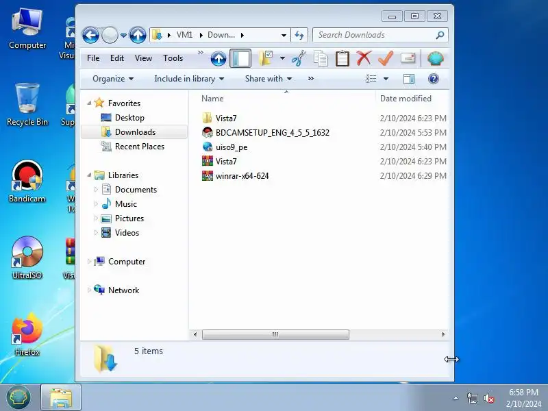The image size is (548, 411).
Task: Open the folder options dropdown arrow
Action: pyautogui.click(x=282, y=58)
